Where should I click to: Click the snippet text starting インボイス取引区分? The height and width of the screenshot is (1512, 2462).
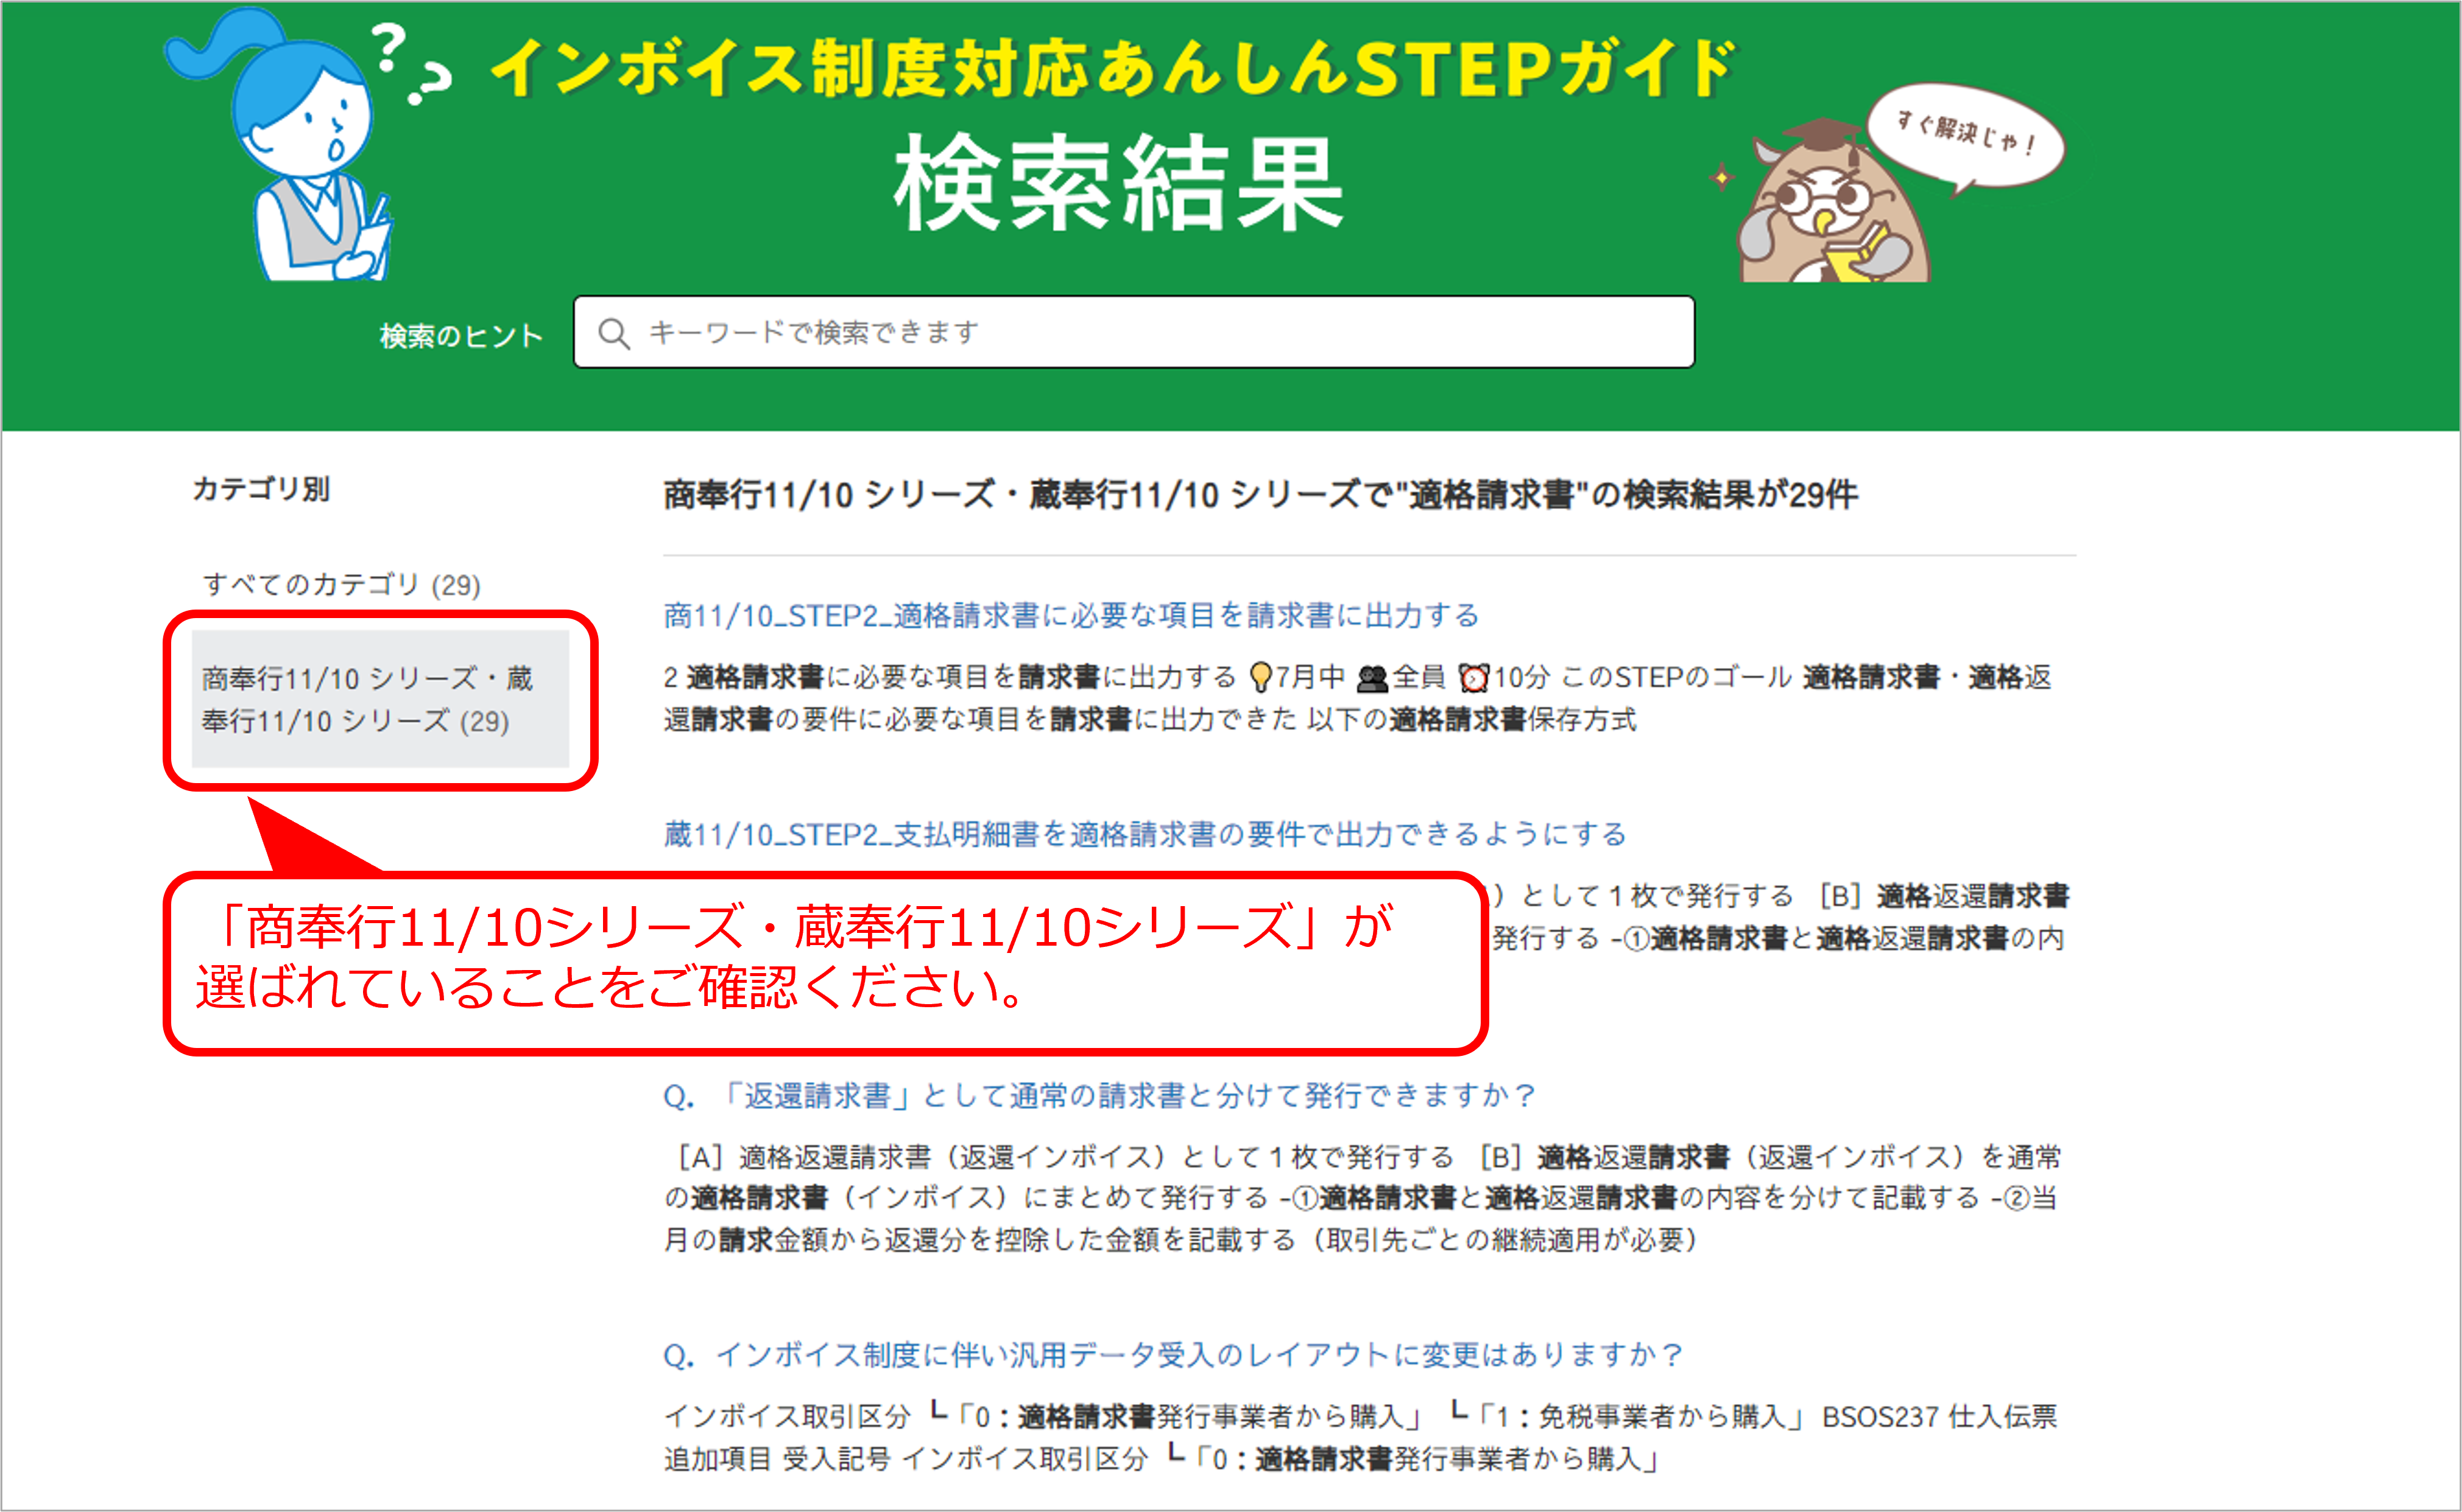tap(1361, 1438)
